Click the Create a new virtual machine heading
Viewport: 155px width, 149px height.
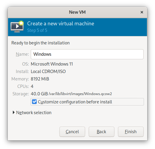point(61,24)
